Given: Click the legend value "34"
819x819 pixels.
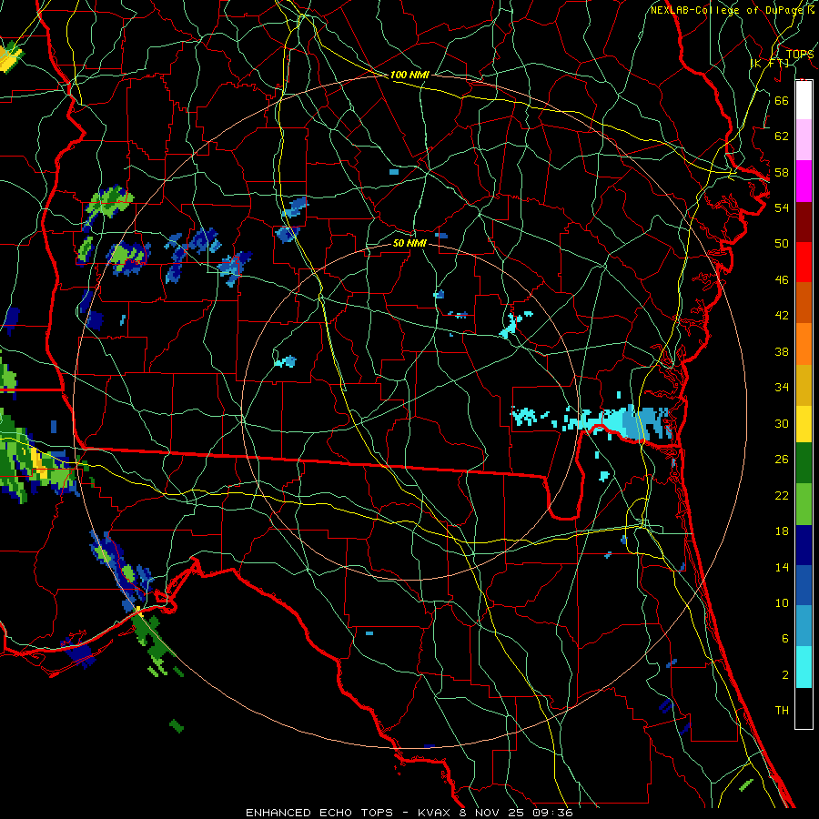Looking at the screenshot, I should (x=782, y=388).
